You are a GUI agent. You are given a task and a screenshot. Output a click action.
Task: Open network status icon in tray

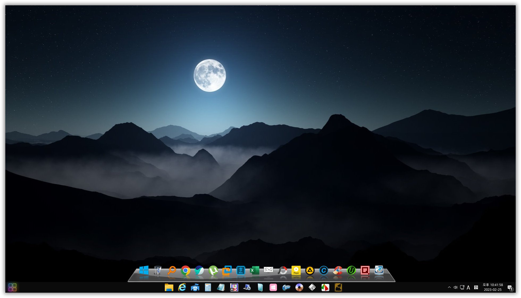pyautogui.click(x=462, y=287)
